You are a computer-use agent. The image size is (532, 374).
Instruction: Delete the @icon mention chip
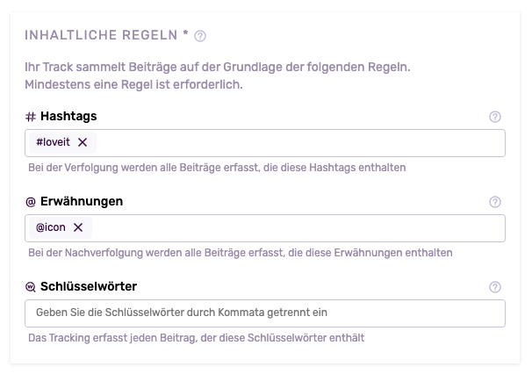click(x=78, y=227)
